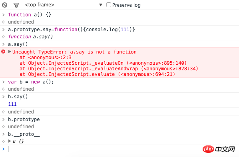Clear the console with the ban icon
239x157 pixels.
pyautogui.click(x=4, y=5)
